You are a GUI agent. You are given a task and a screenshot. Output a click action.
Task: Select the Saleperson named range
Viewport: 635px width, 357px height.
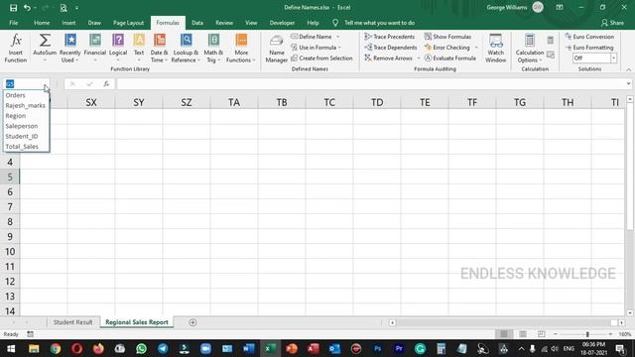[27, 126]
